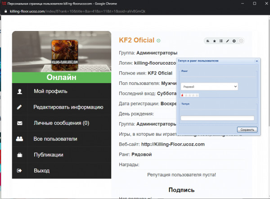Screen dimensions: 270x199
Task: Minimize the Chrome window
Action: click(243, 4)
